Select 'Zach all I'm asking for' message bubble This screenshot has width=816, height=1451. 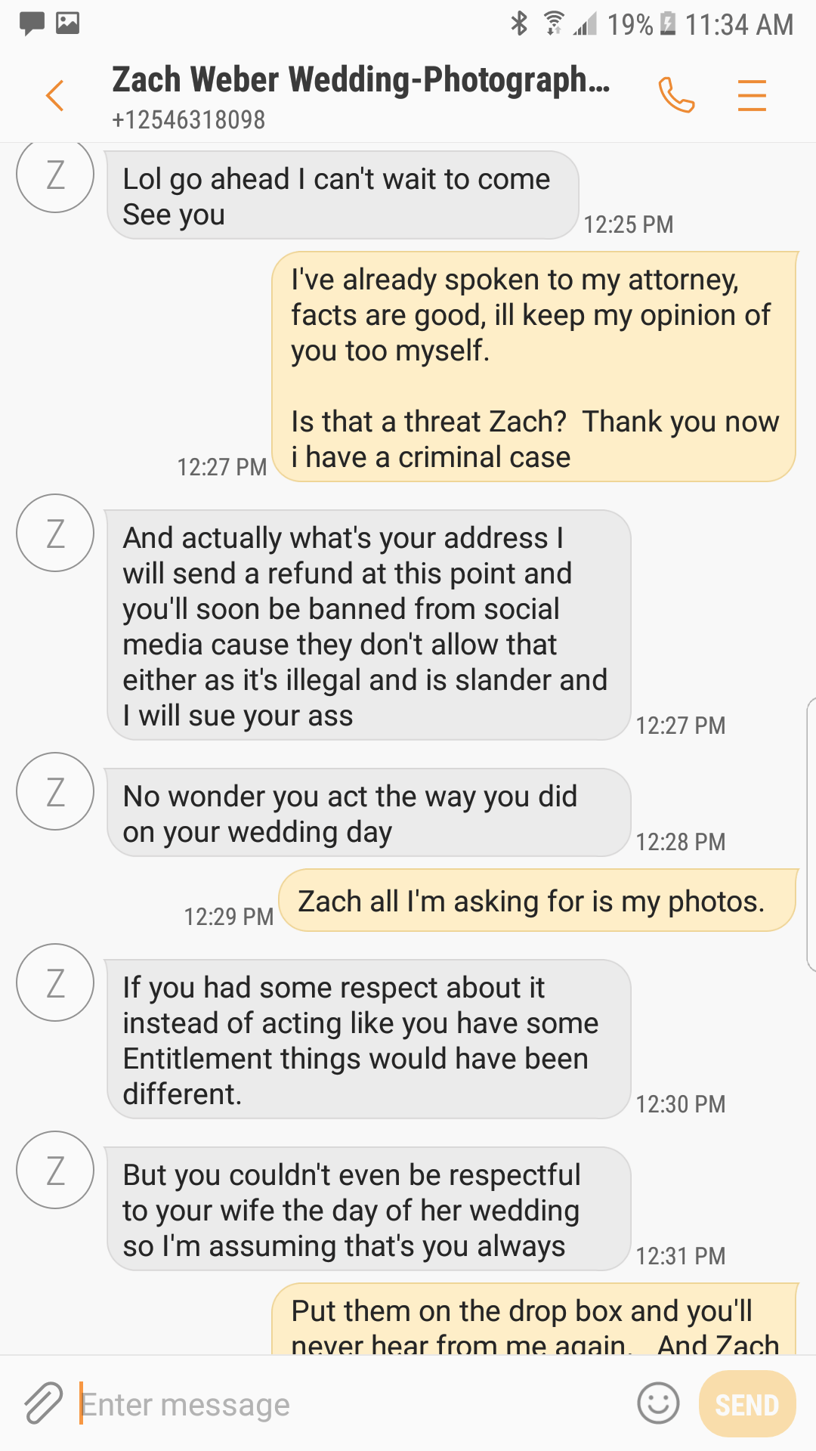click(x=536, y=901)
